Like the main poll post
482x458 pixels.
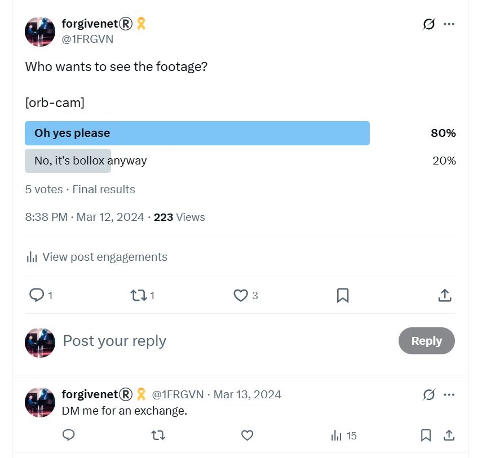240,295
